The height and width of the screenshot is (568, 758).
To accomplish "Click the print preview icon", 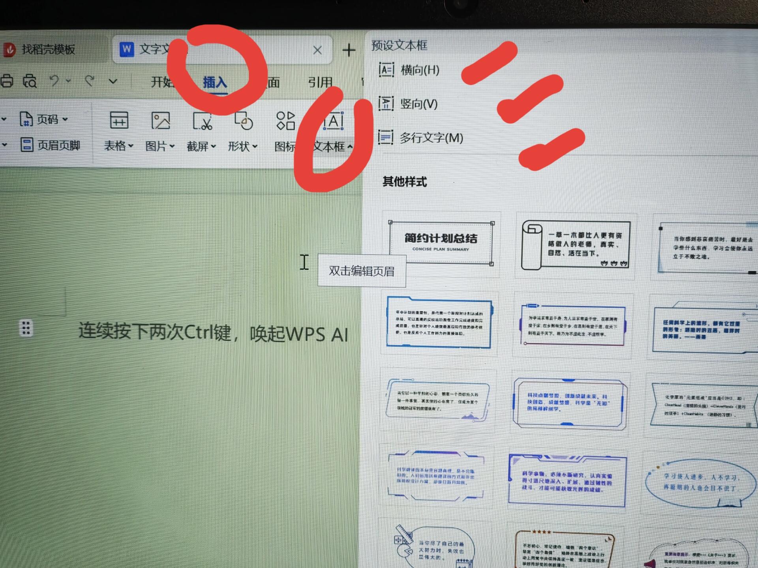I will tap(30, 81).
